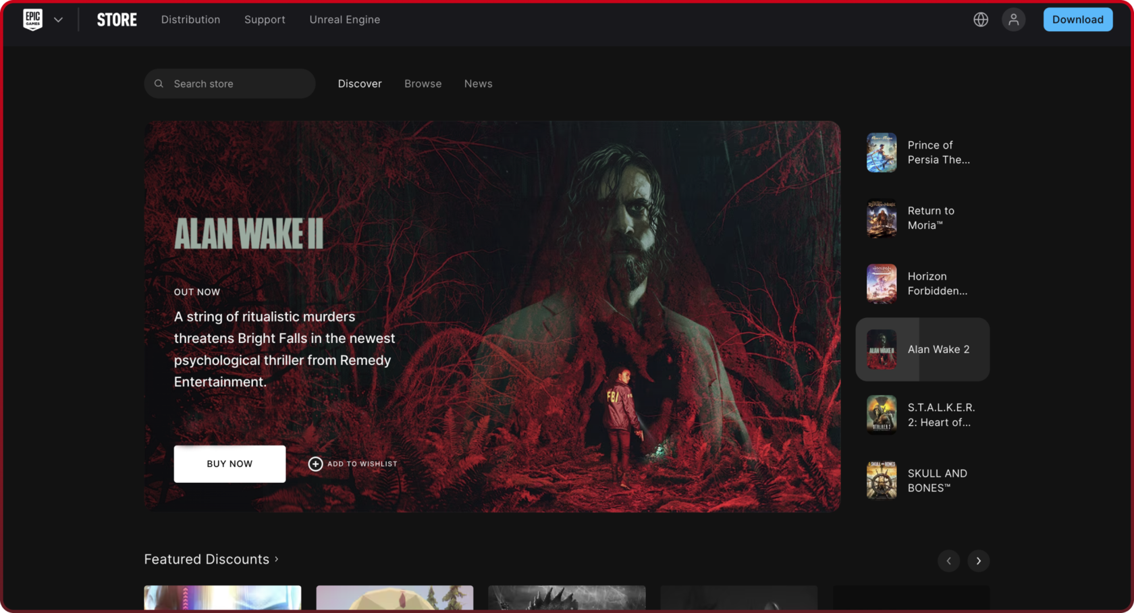Open the News tab
This screenshot has width=1134, height=613.
click(478, 84)
